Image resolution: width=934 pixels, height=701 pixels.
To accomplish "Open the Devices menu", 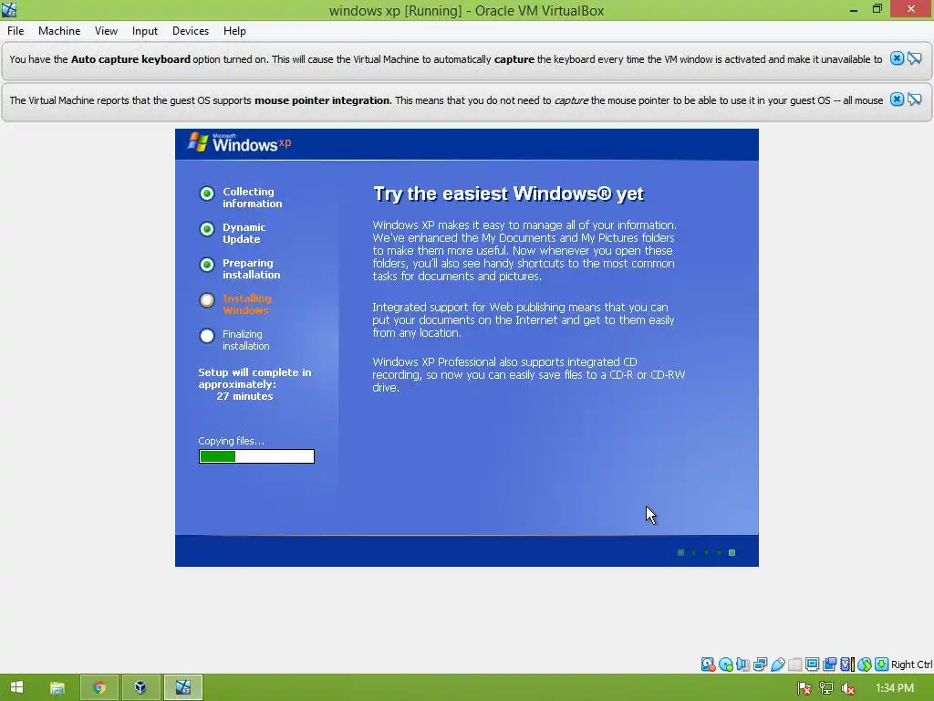I will click(x=190, y=31).
